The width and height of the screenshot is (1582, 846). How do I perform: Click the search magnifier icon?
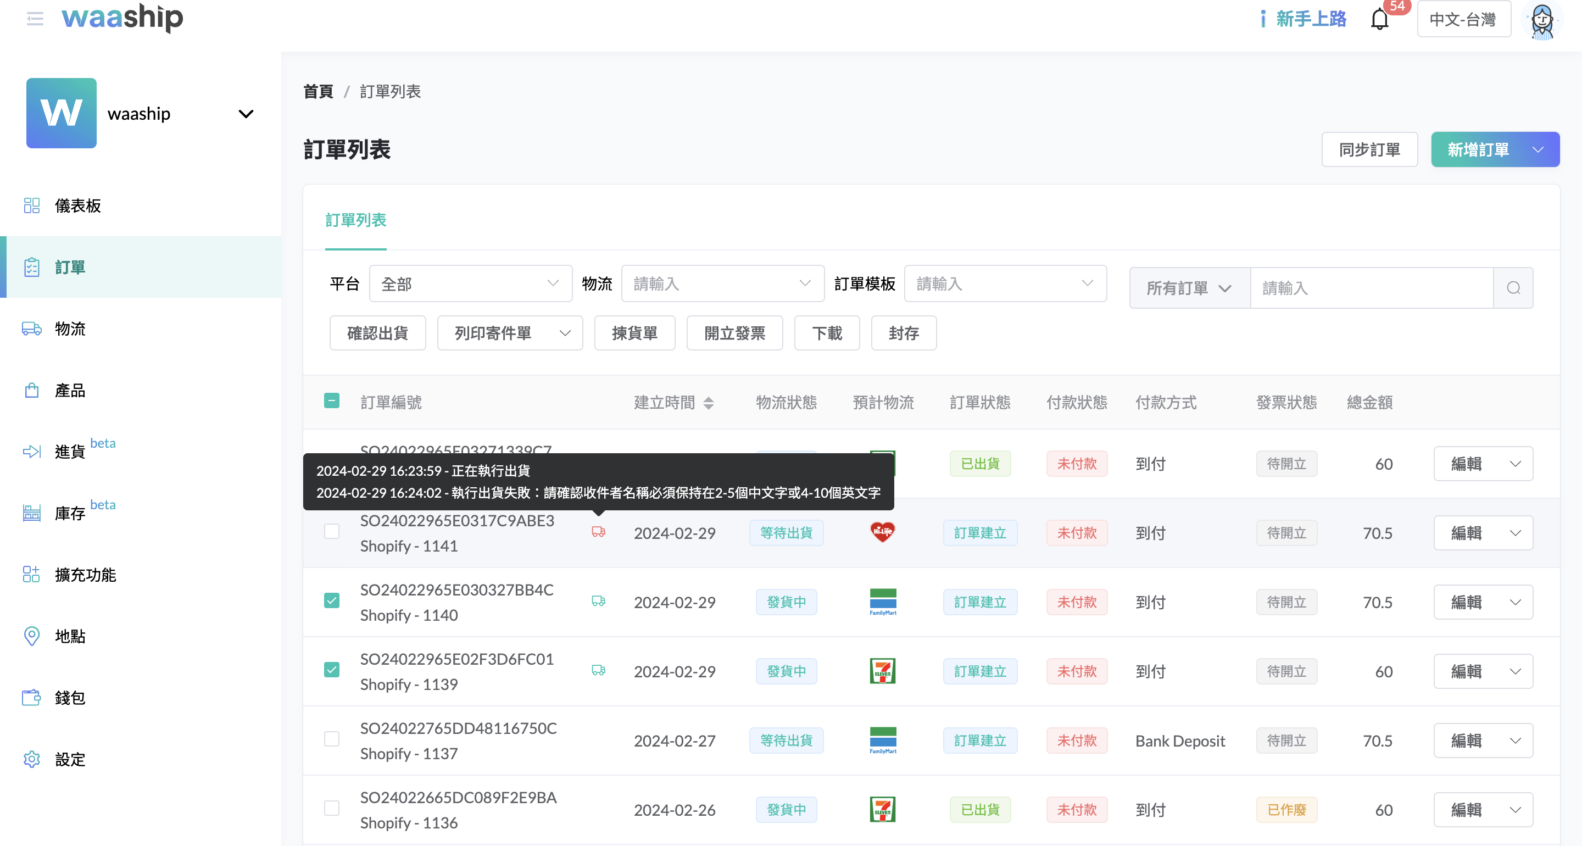(x=1513, y=287)
